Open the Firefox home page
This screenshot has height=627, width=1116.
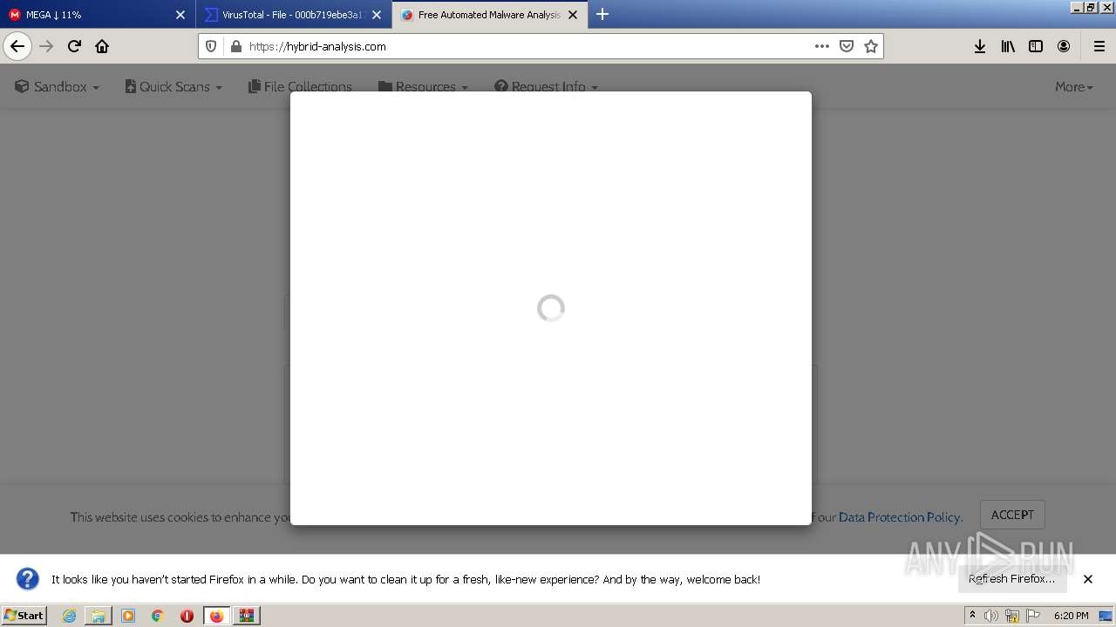[x=102, y=46]
